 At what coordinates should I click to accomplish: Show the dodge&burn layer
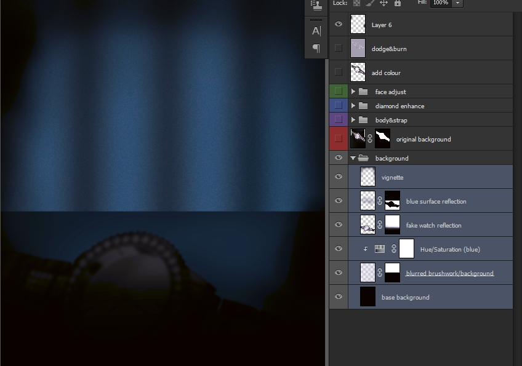click(339, 48)
